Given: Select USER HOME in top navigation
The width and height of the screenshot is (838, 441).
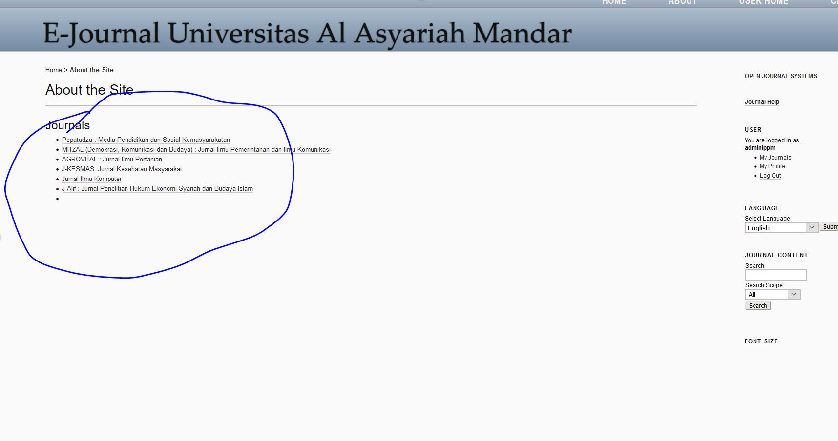Looking at the screenshot, I should coord(763,2).
